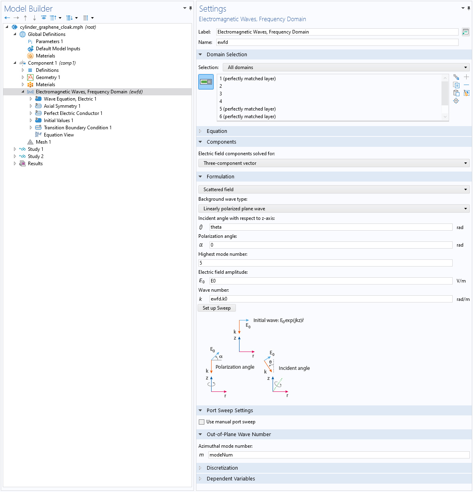Screen dimensions: 473x492
Task: Select the Study 2 node
Action: point(36,156)
